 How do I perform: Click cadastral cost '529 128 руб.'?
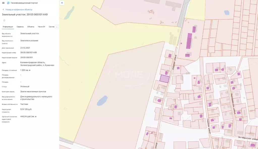pyautogui.click(x=26, y=109)
